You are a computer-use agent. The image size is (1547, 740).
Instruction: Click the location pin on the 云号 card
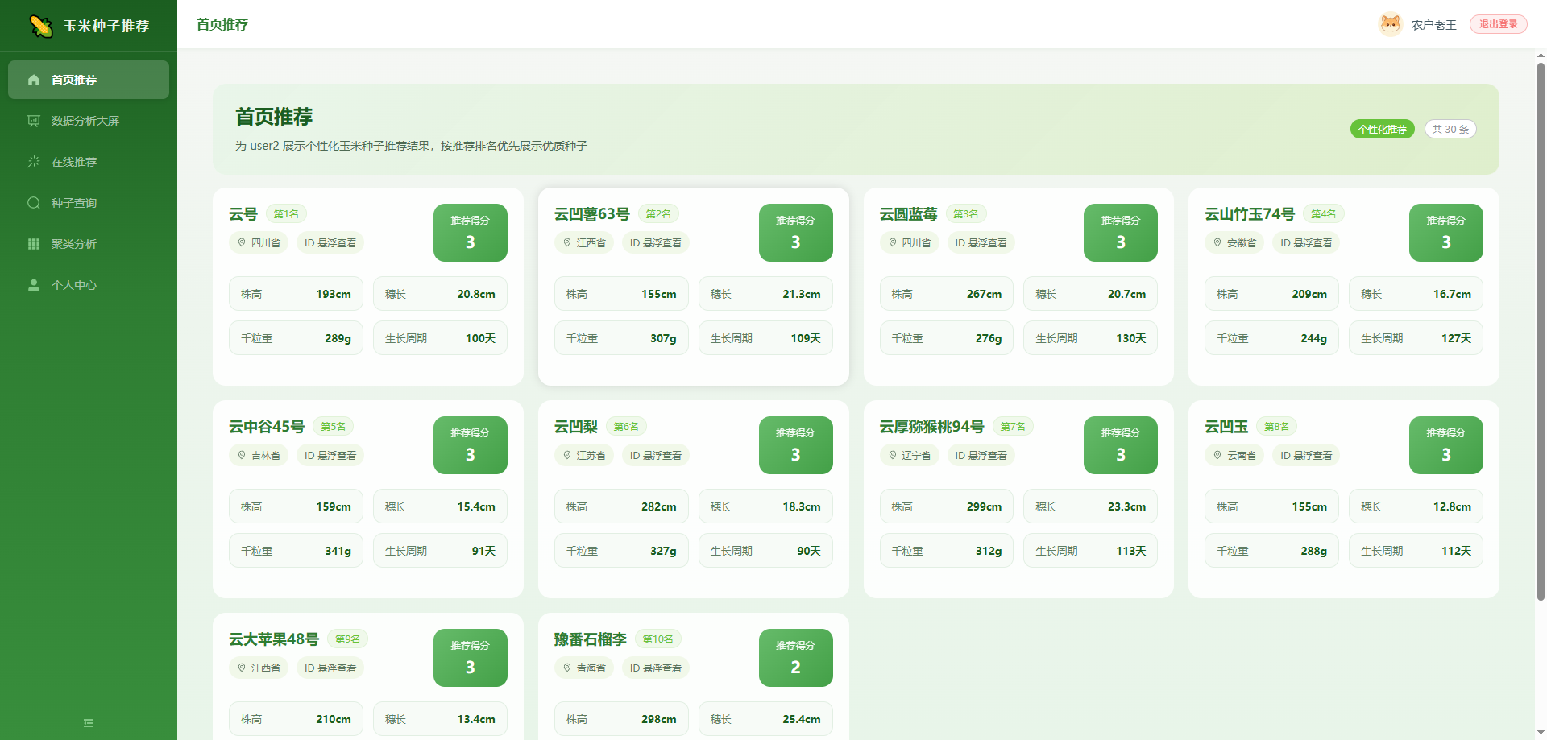tap(242, 242)
